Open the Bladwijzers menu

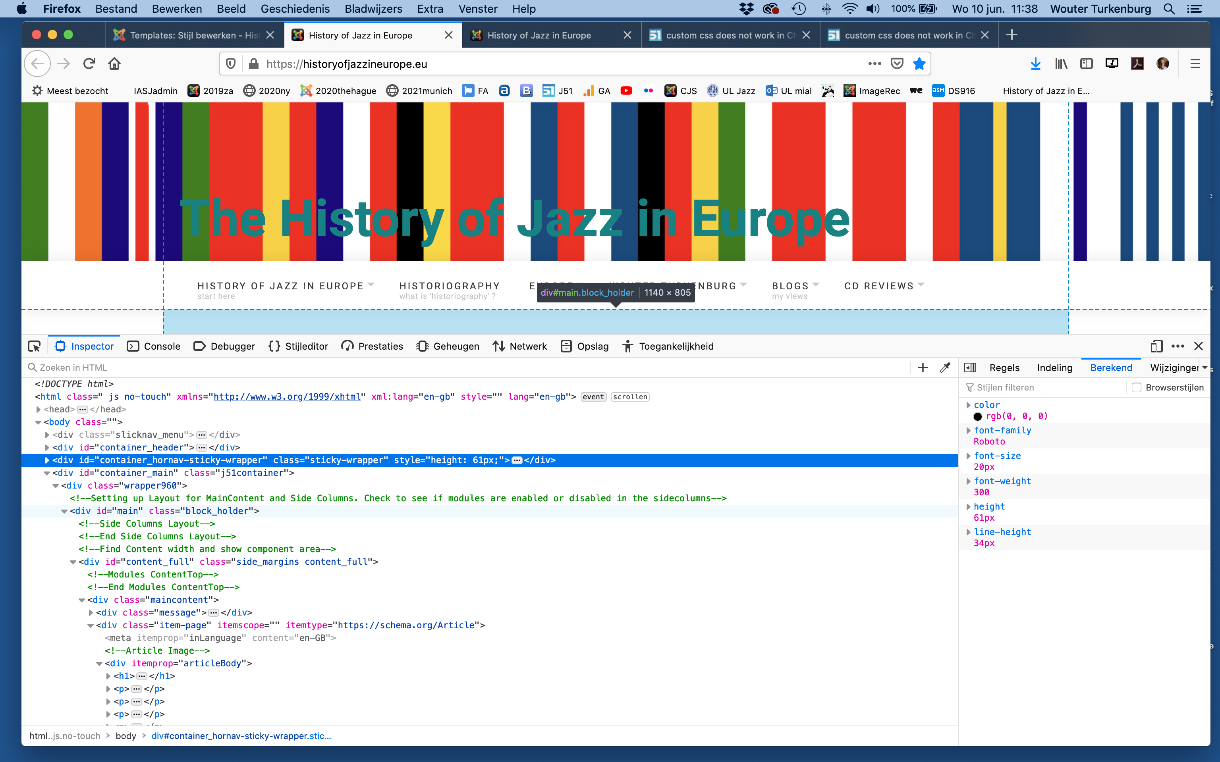click(x=373, y=9)
